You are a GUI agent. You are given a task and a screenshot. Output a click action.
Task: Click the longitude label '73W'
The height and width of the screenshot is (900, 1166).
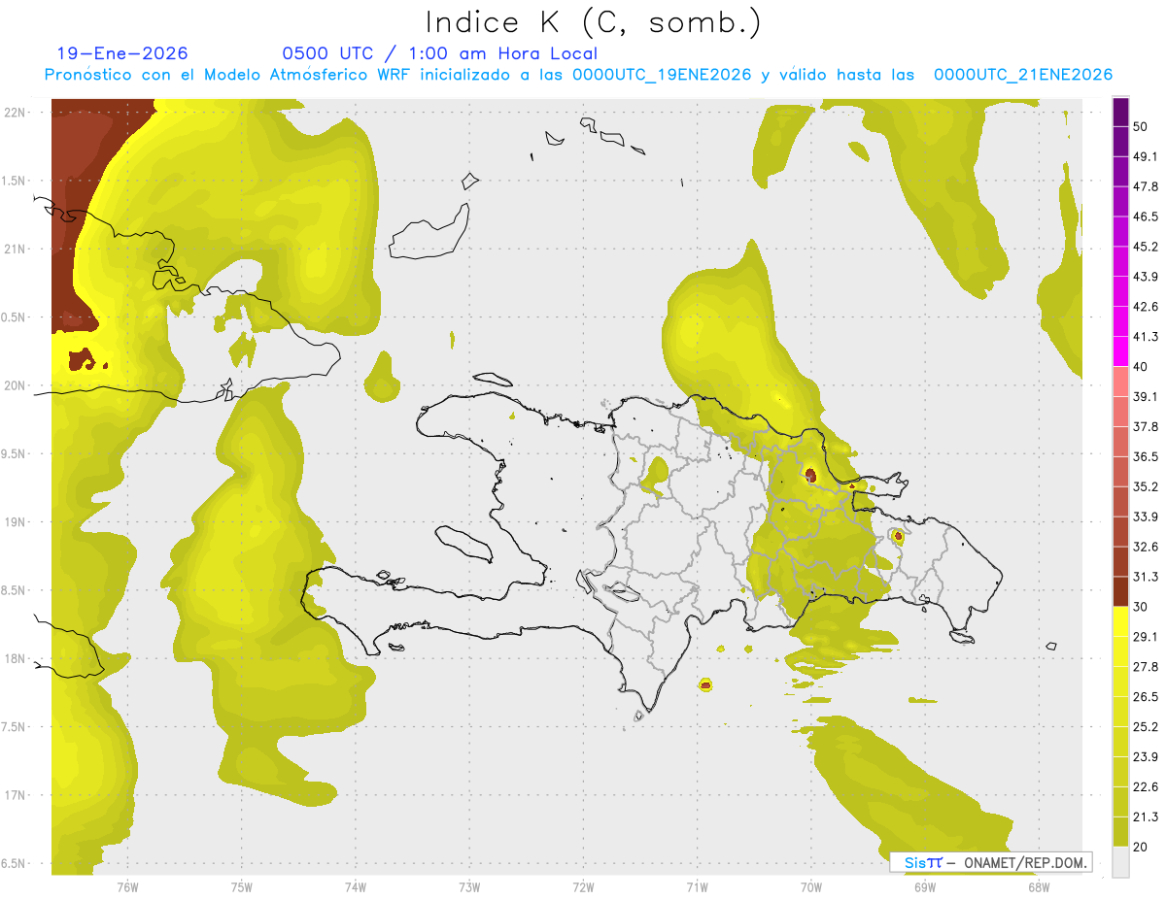point(469,887)
